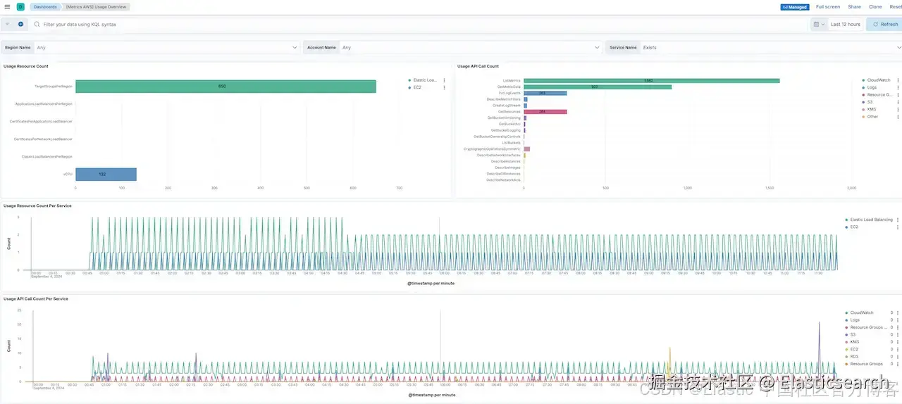Toggle the KMS series in Usage API Call Count legend
This screenshot has width=902, height=404.
872,109
